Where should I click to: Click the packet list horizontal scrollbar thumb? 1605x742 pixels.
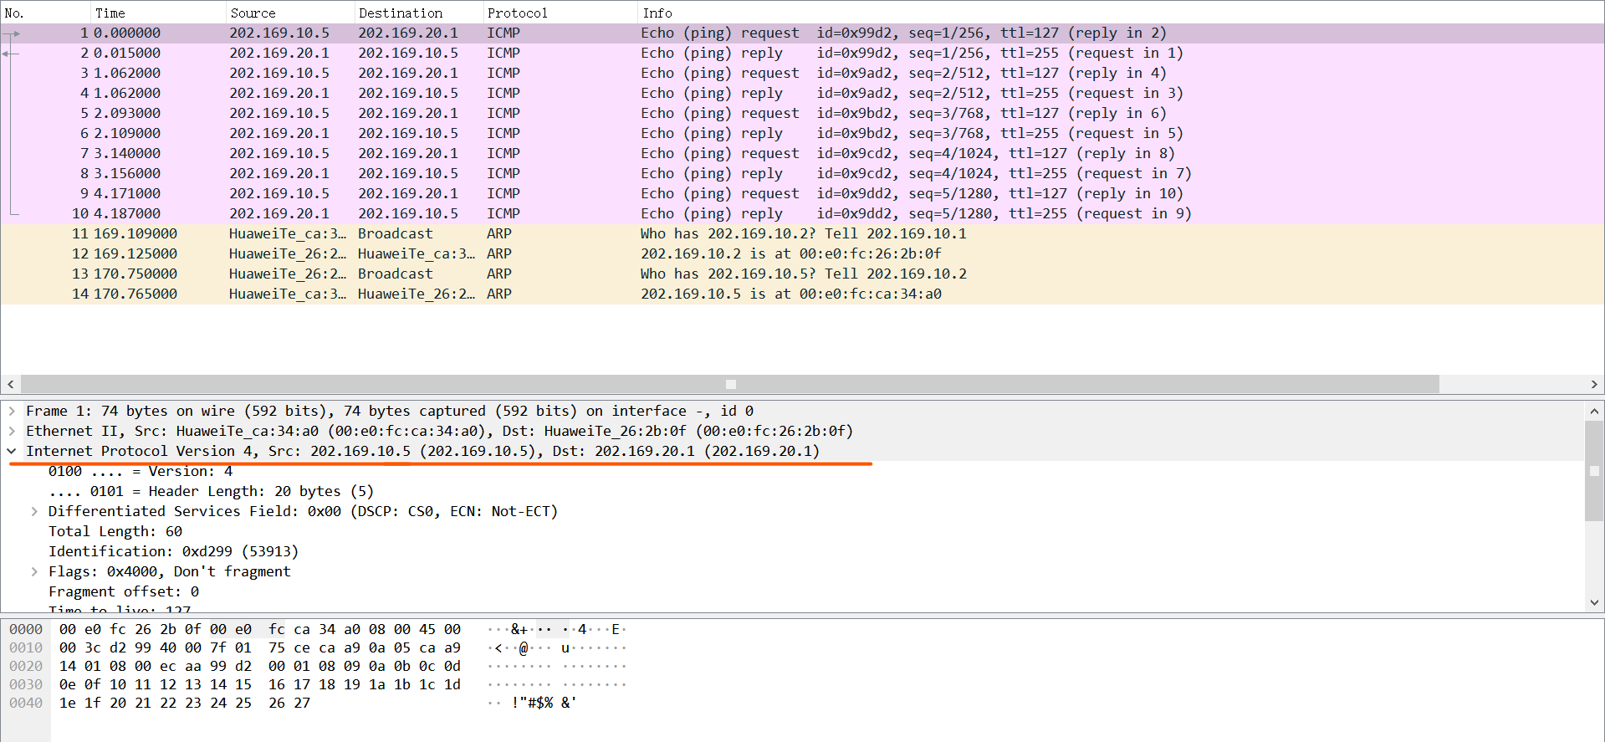tap(730, 384)
